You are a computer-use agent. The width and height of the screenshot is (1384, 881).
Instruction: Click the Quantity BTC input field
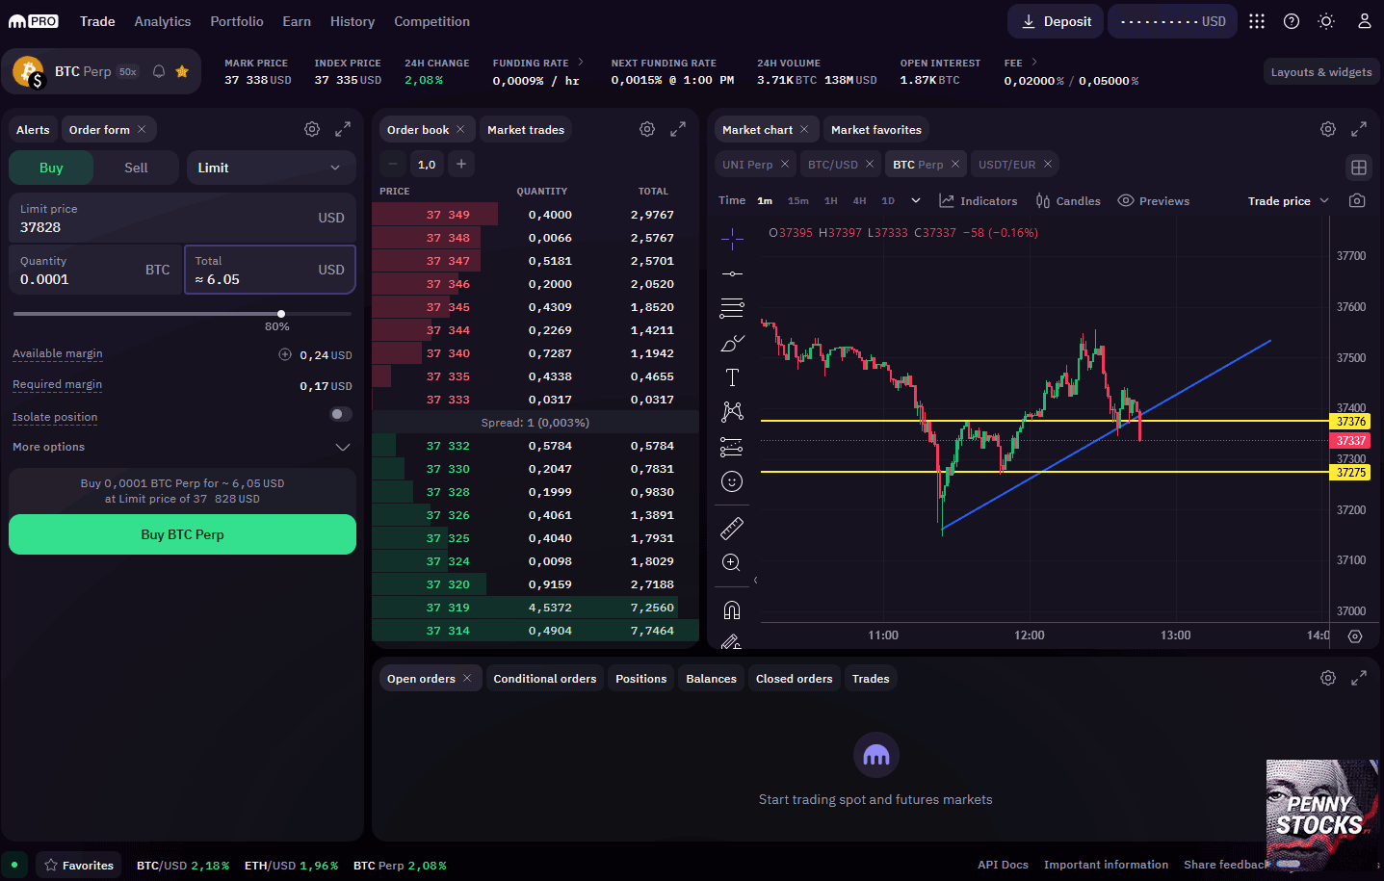(x=95, y=270)
